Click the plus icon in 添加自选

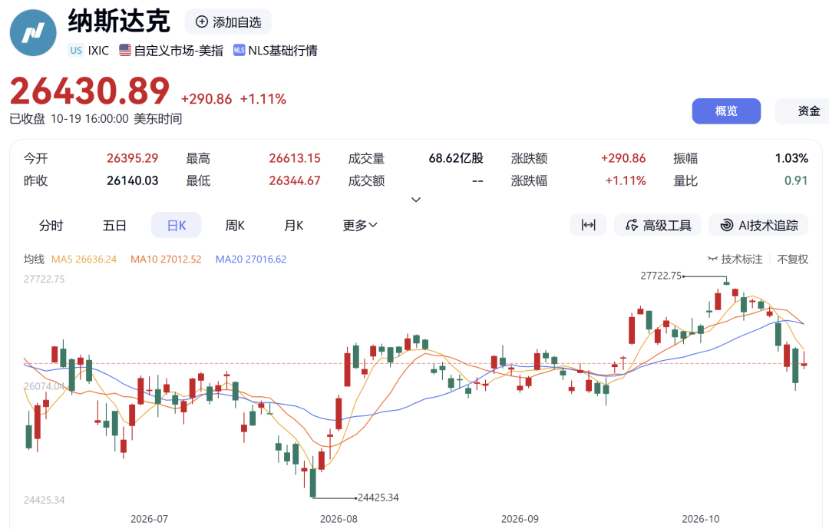coord(201,21)
